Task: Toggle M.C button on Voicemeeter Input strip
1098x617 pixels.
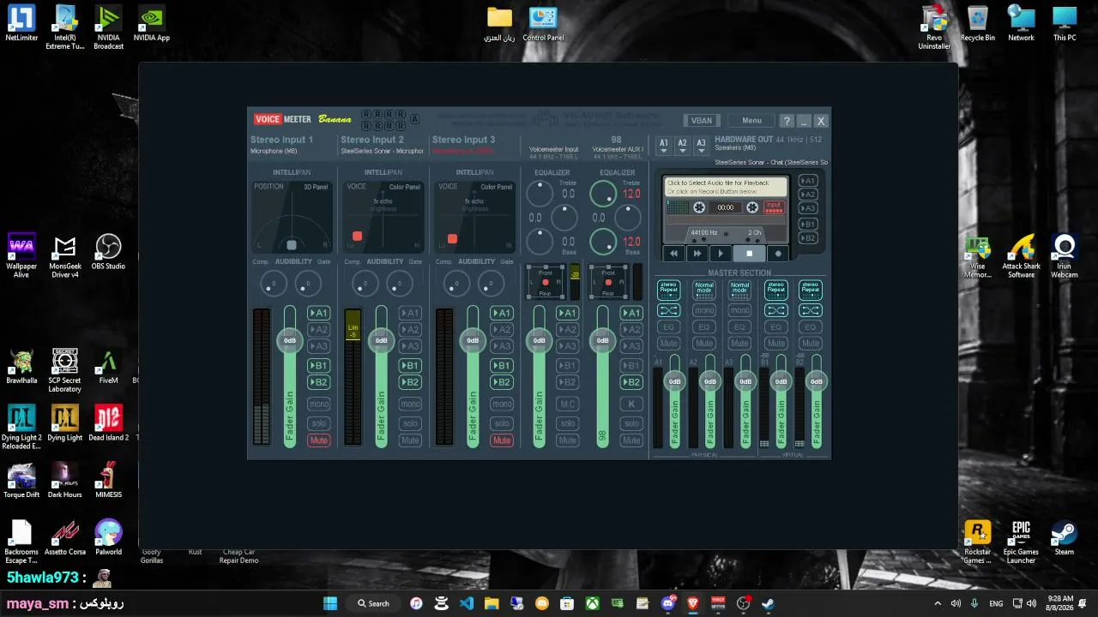Action: pos(567,404)
